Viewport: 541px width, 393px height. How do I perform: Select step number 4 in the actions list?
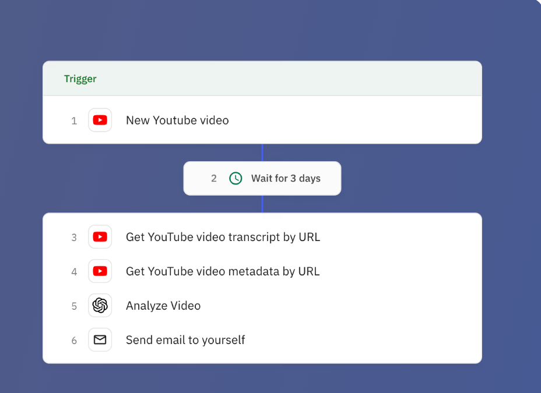point(74,272)
